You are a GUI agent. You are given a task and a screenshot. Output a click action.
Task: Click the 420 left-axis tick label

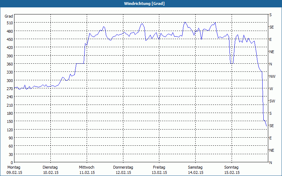coord(10,48)
